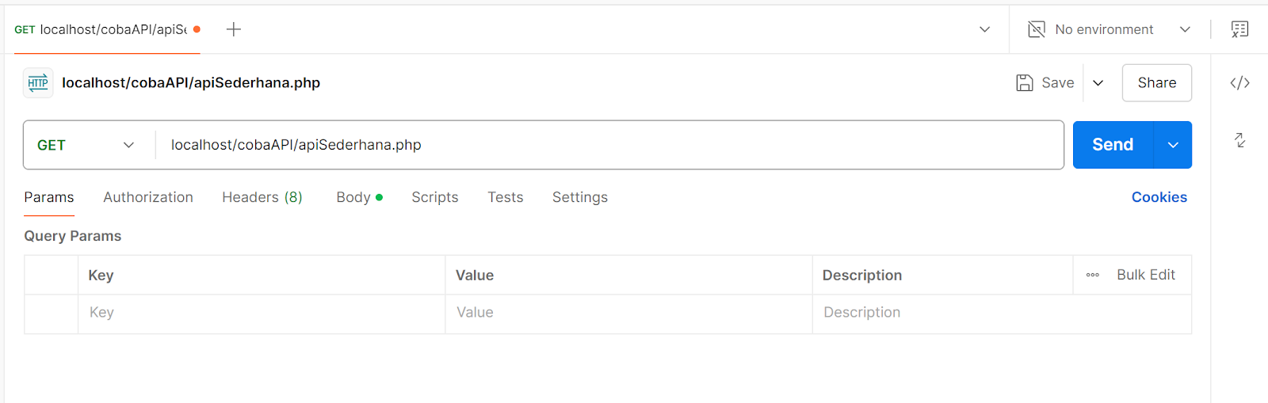Open the environment quick look panel icon

tap(1239, 30)
